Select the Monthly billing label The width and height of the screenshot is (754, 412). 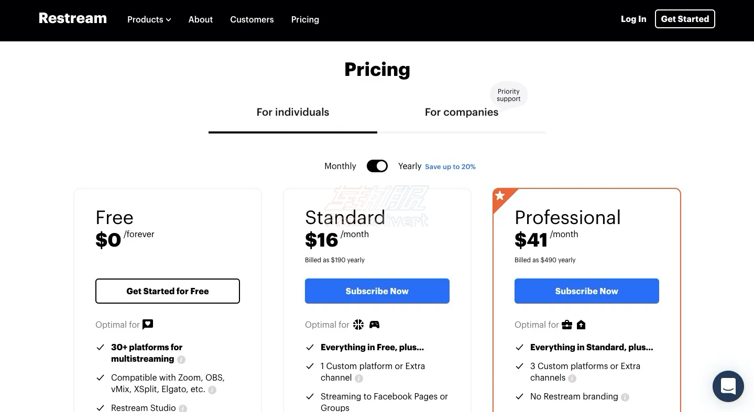(x=340, y=166)
